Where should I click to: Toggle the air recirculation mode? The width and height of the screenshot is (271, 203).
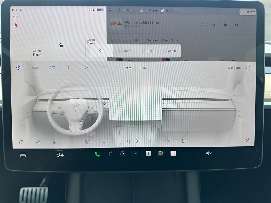click(166, 141)
